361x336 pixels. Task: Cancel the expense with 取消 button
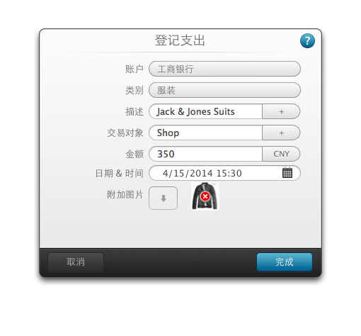pos(76,262)
